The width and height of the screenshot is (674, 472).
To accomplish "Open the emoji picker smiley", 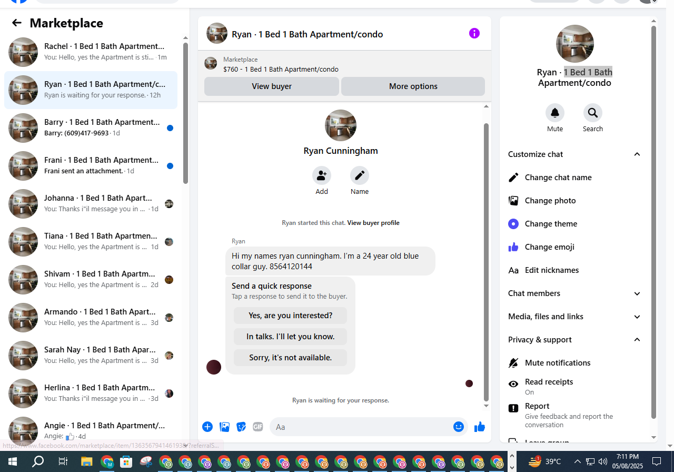I will 459,427.
